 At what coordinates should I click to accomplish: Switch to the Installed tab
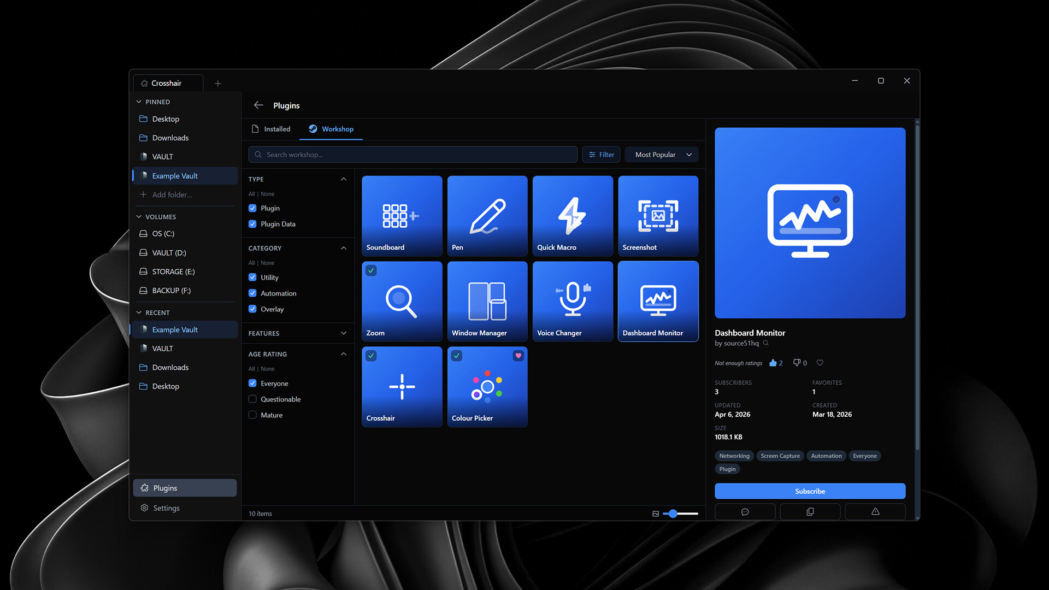pos(271,129)
